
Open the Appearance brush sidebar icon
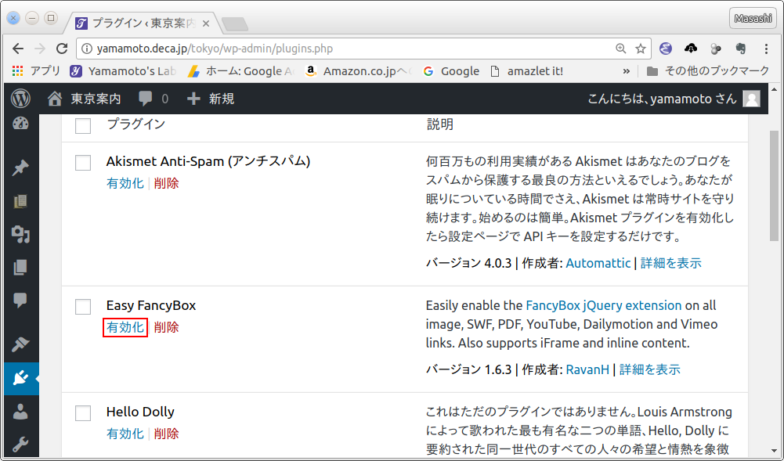coord(20,344)
